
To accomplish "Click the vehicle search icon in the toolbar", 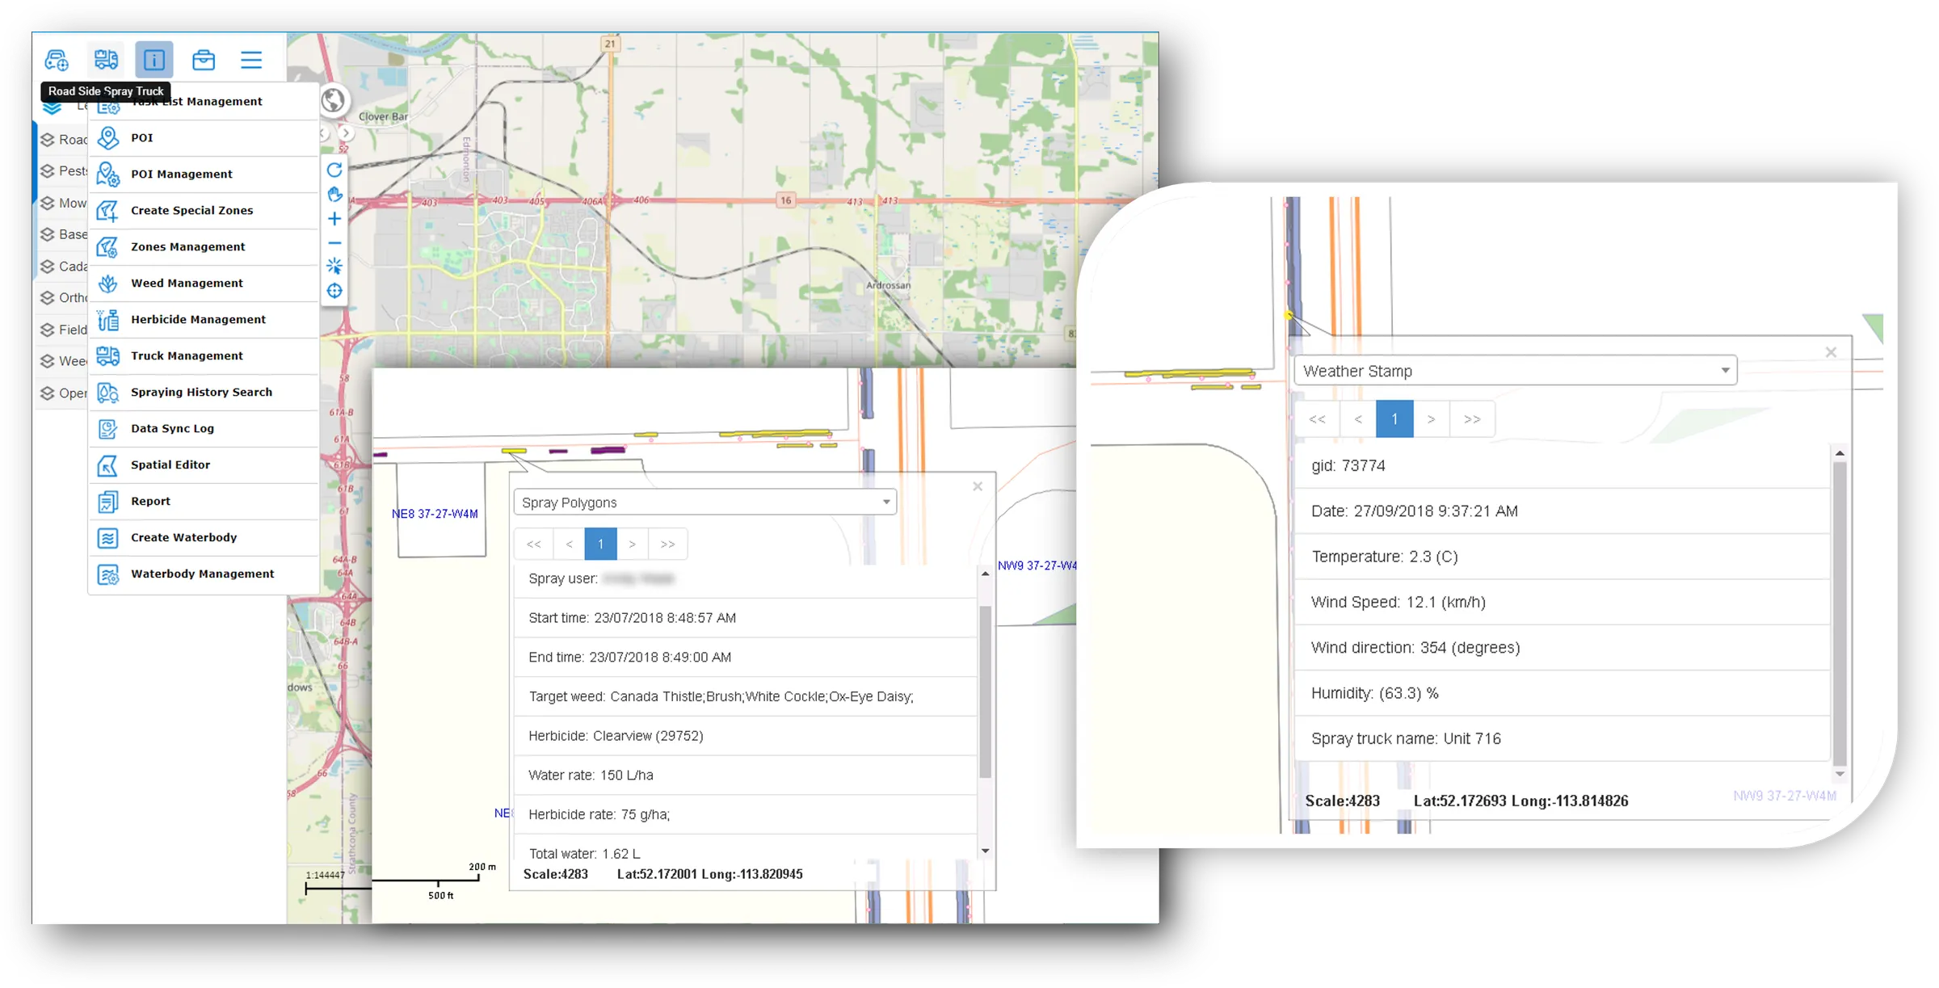I will 57,60.
